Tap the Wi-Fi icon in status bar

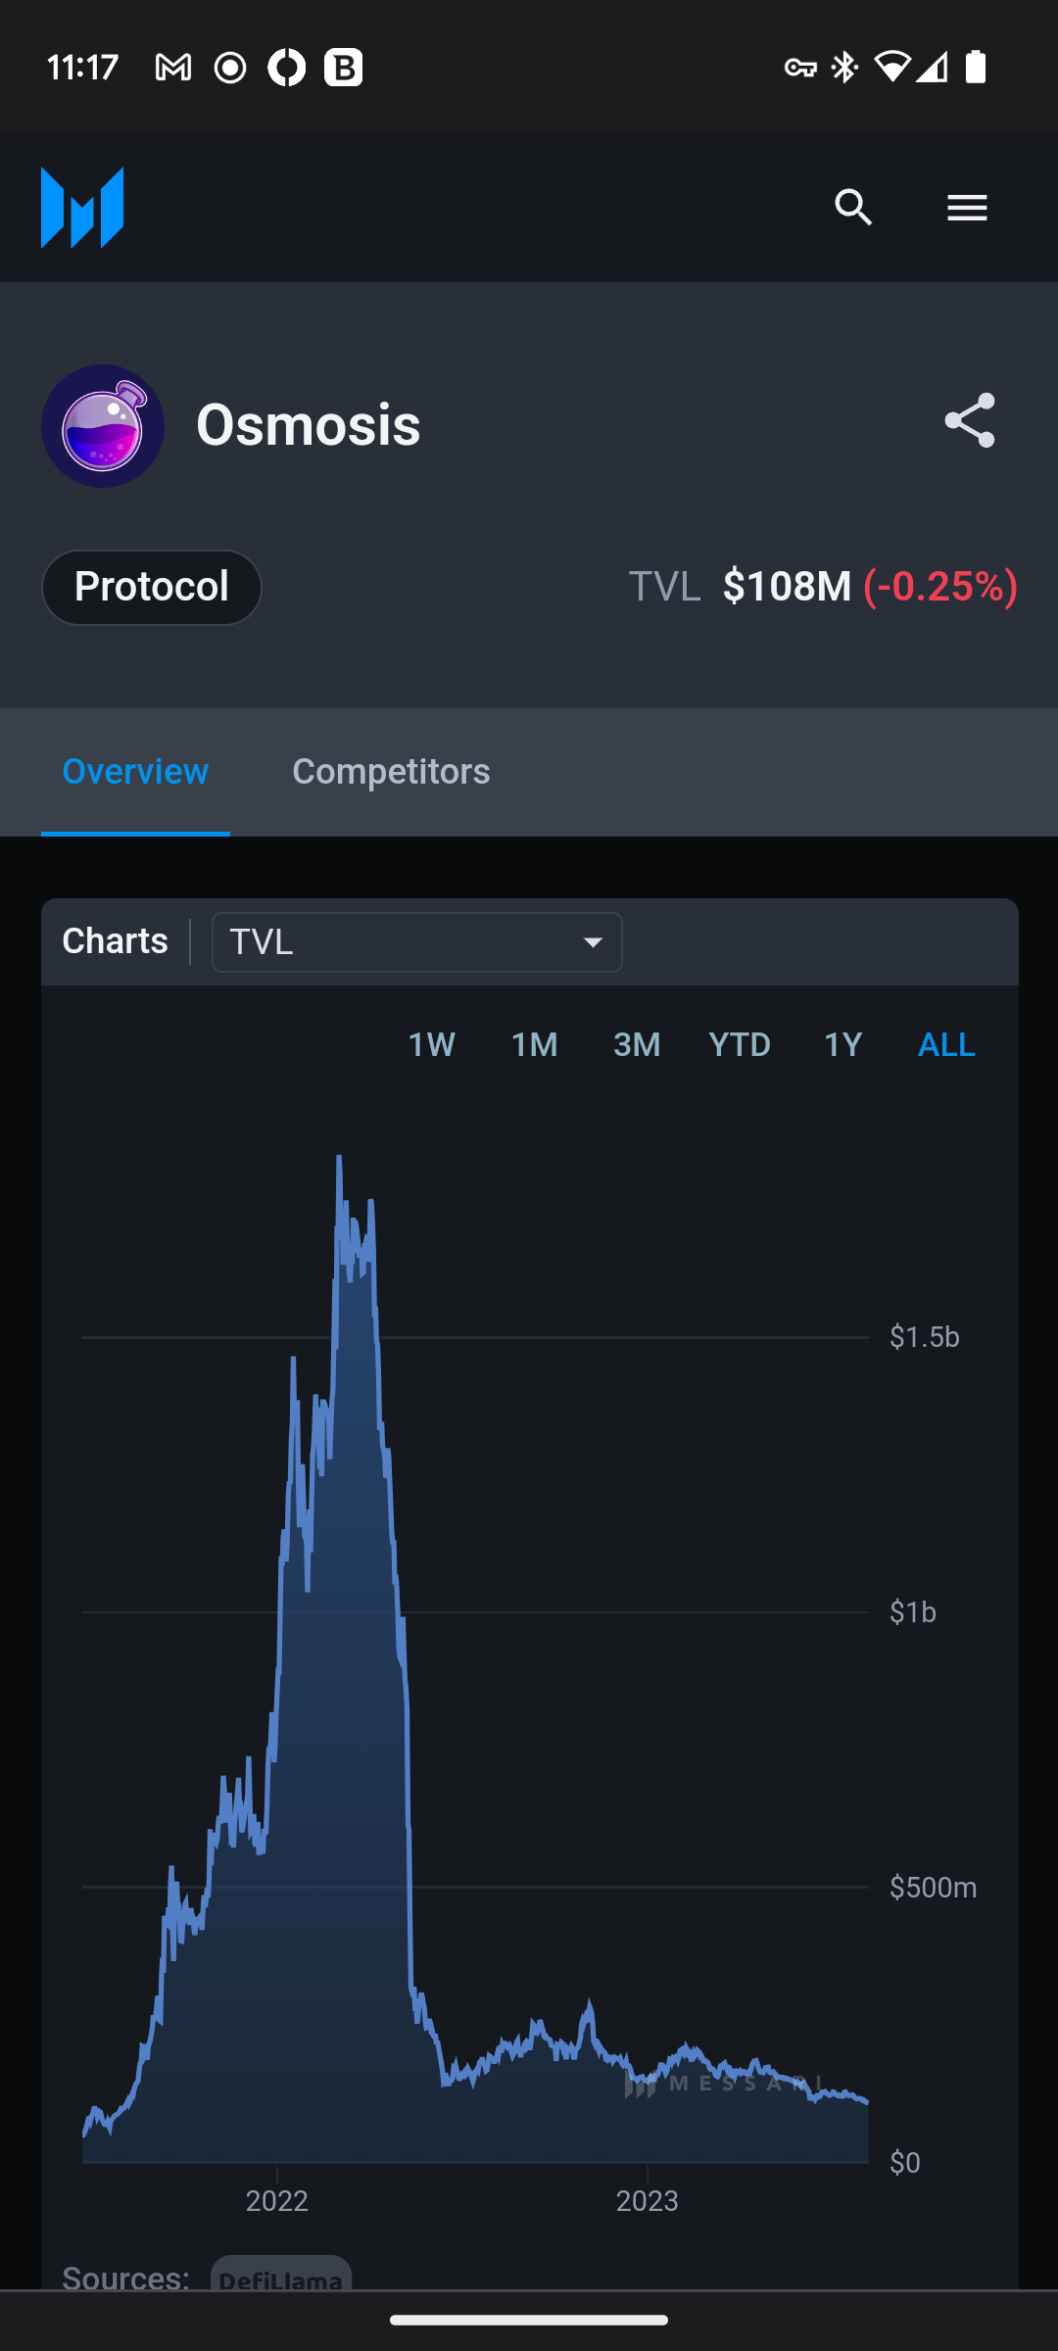pos(891,67)
